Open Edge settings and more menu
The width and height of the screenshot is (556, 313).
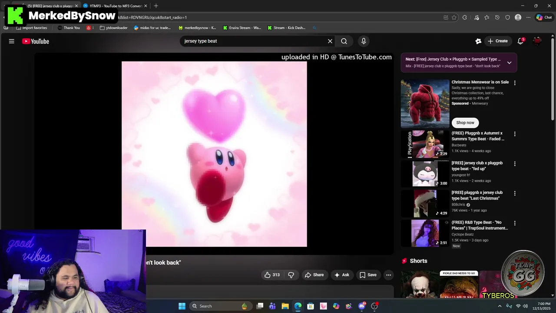click(x=528, y=17)
